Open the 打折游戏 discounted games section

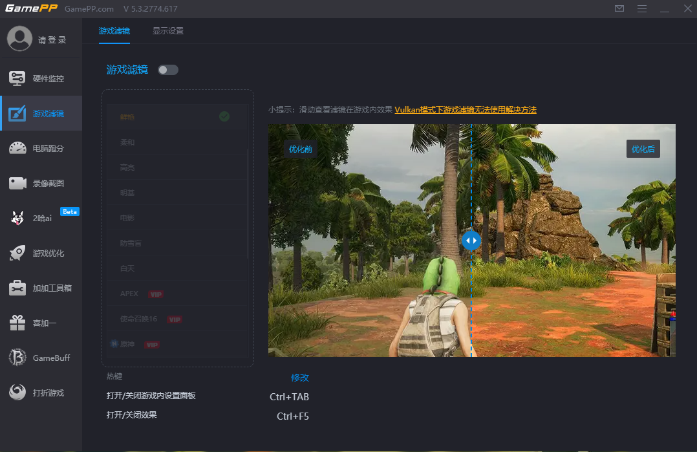point(41,393)
